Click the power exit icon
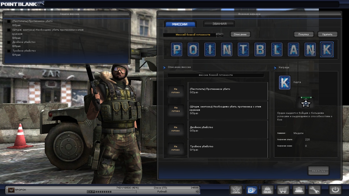The height and width of the screenshot is (196, 349). 335,190
